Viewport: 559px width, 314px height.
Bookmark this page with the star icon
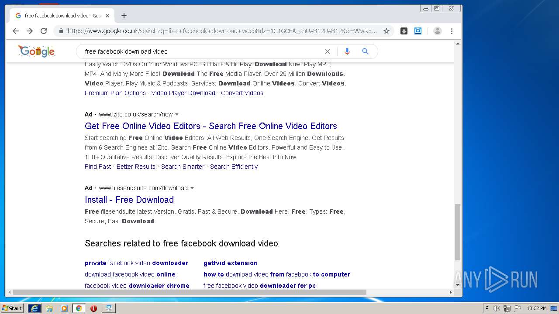[x=386, y=31]
